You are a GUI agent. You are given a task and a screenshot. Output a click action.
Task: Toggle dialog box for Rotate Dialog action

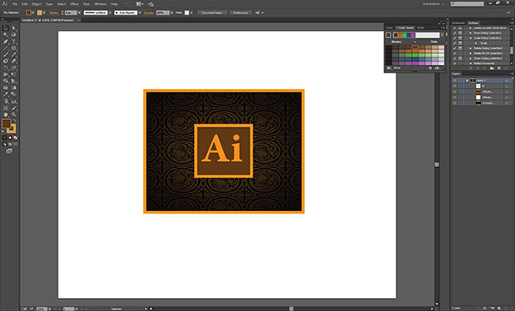coord(460,48)
